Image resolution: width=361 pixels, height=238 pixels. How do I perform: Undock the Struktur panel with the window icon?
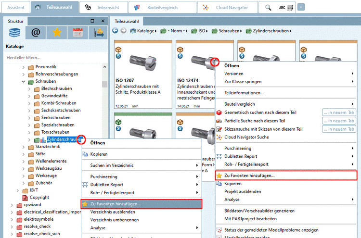tap(92, 21)
